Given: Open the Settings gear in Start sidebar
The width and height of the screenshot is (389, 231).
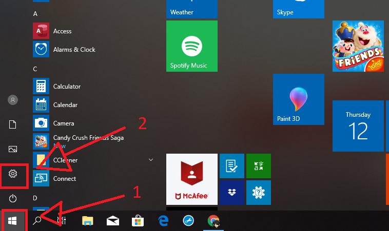Looking at the screenshot, I should point(13,174).
